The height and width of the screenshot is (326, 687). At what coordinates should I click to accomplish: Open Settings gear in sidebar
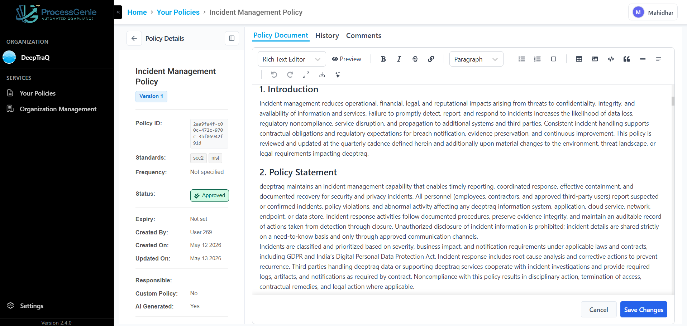[x=10, y=305]
